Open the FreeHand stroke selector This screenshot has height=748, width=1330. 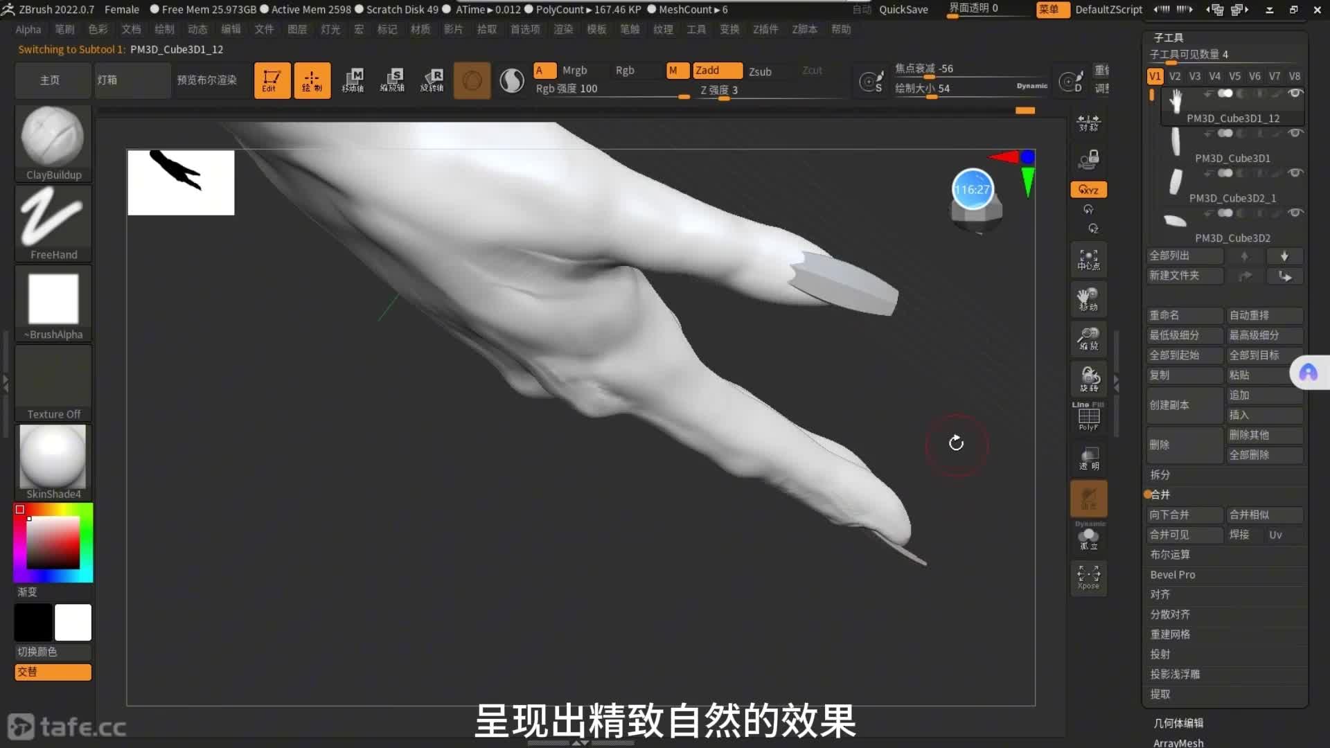coord(53,218)
